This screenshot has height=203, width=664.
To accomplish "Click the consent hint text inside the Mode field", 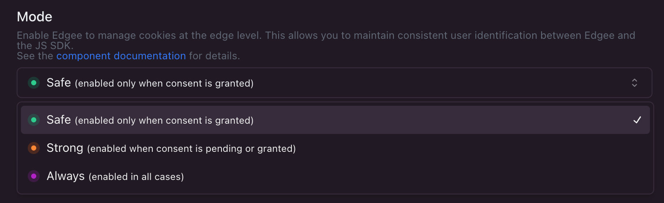I will click(164, 84).
